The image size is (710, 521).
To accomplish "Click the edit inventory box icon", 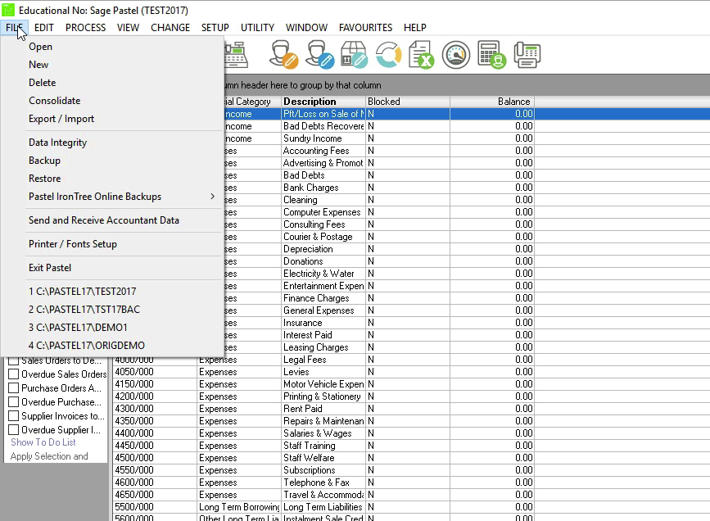I will [x=353, y=55].
